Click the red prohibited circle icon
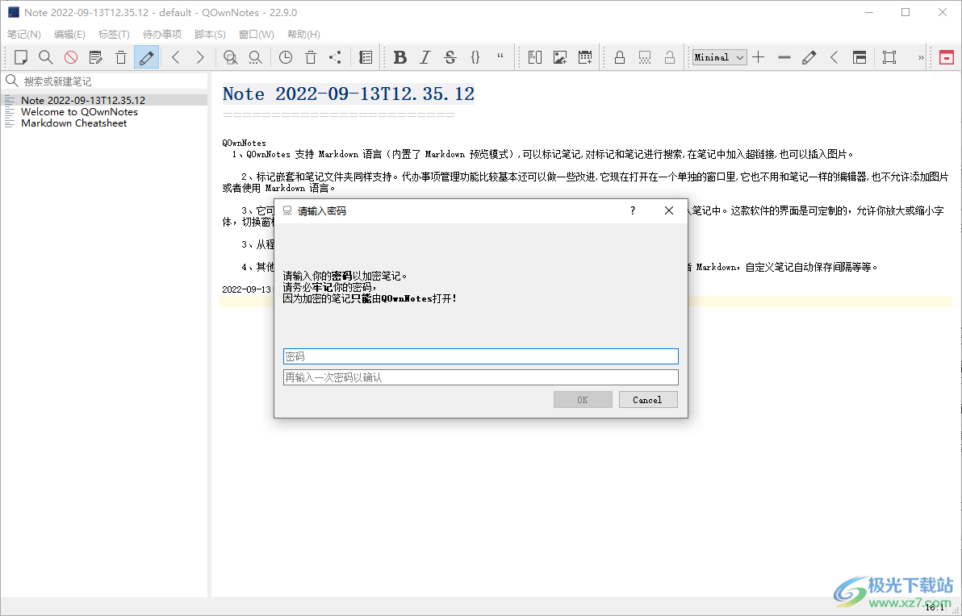This screenshot has width=962, height=616. [x=70, y=57]
